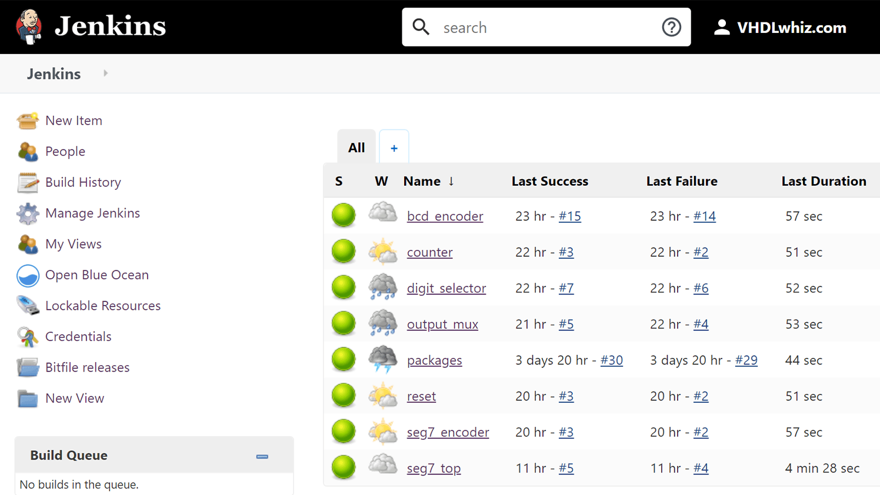This screenshot has height=495, width=880.
Task: Open build #30 of packages
Action: (x=611, y=360)
